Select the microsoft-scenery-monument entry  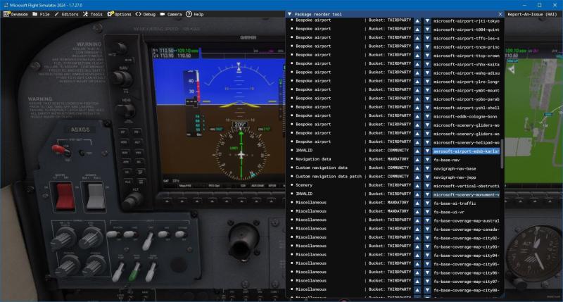coord(466,194)
